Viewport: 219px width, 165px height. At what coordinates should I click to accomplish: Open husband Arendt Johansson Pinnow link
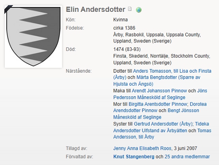(159, 91)
